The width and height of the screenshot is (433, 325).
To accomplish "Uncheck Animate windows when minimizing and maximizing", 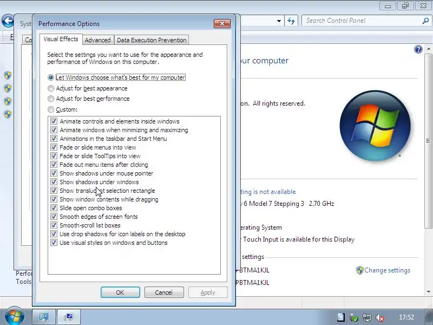I will (x=54, y=130).
